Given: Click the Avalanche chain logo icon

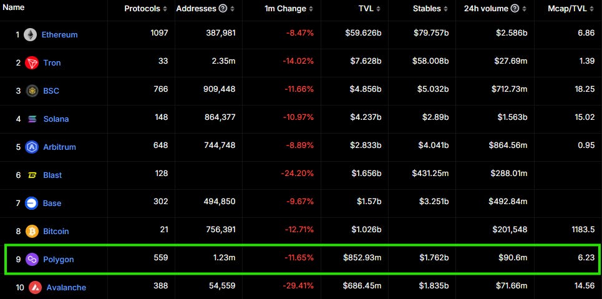Looking at the screenshot, I should pyautogui.click(x=36, y=288).
